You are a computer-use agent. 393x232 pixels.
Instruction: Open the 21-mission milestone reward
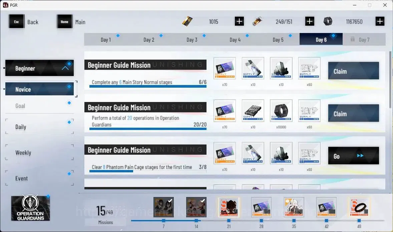pos(229,207)
